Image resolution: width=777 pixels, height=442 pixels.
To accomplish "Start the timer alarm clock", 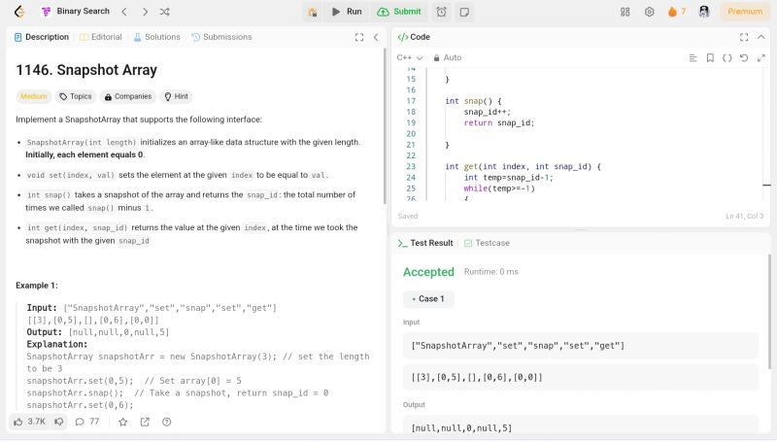I will point(441,12).
